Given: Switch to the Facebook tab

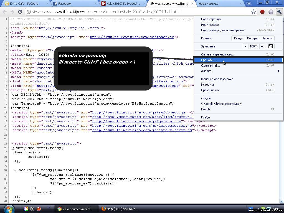Looking at the screenshot, I should (x=74, y=4).
